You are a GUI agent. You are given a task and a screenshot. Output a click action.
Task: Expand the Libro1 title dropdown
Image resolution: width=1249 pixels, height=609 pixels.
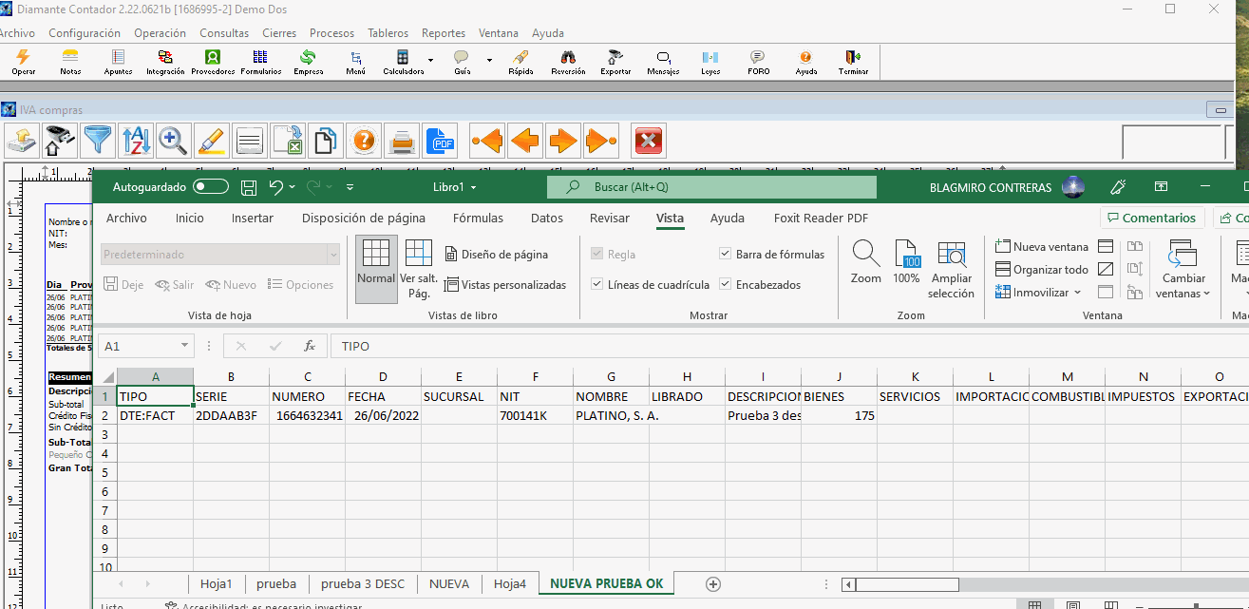(x=473, y=187)
